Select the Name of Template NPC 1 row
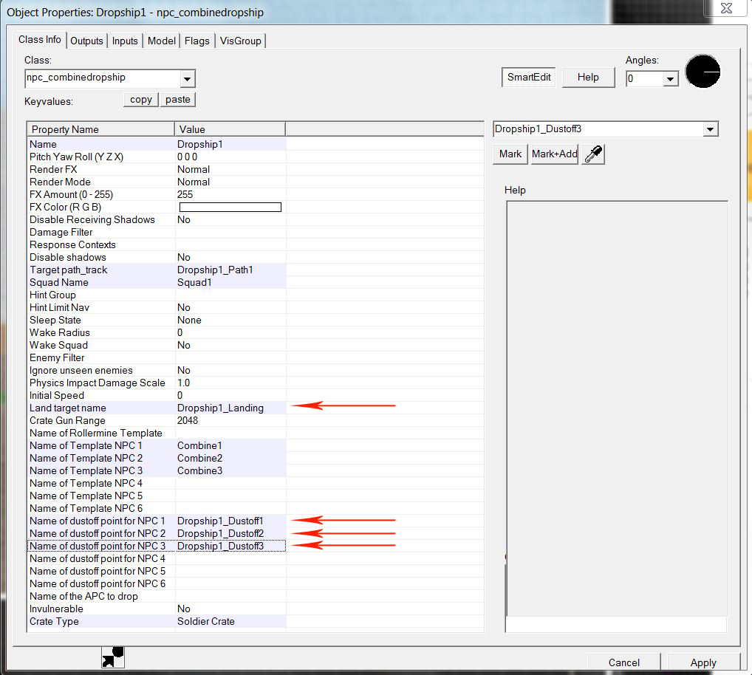The height and width of the screenshot is (675, 752). (x=157, y=445)
